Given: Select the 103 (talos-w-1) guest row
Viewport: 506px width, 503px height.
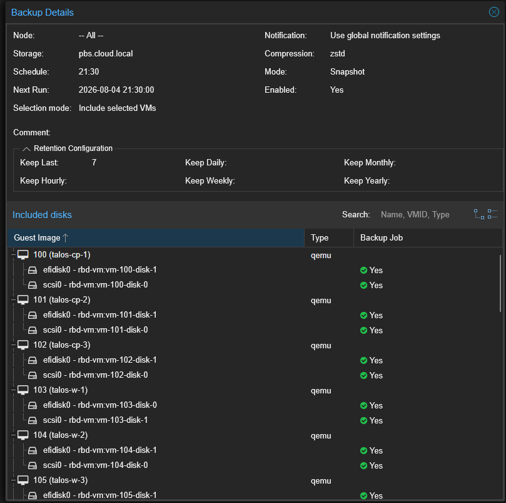Looking at the screenshot, I should tap(255, 390).
